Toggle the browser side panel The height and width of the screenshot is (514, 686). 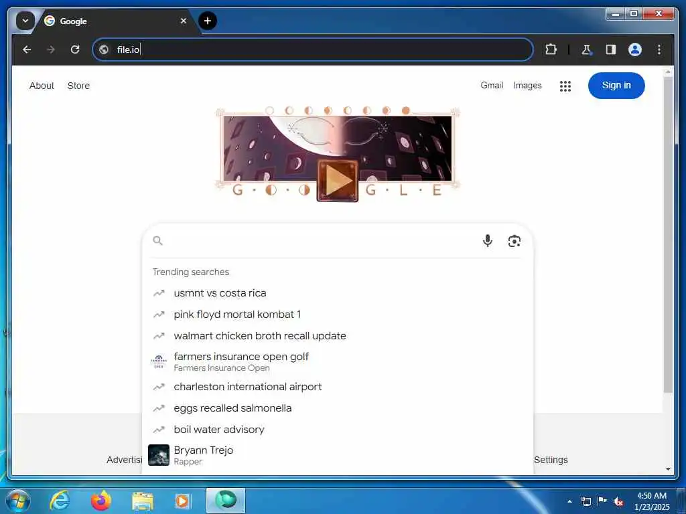(611, 50)
